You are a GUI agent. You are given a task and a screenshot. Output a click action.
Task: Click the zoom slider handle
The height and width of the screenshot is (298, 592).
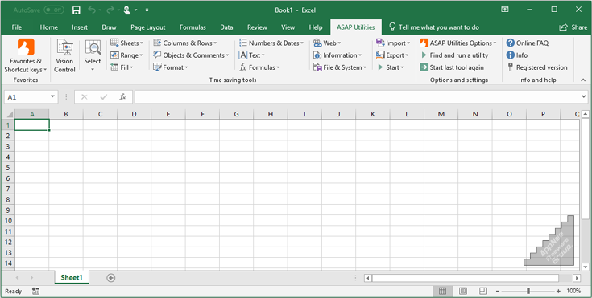(x=528, y=291)
